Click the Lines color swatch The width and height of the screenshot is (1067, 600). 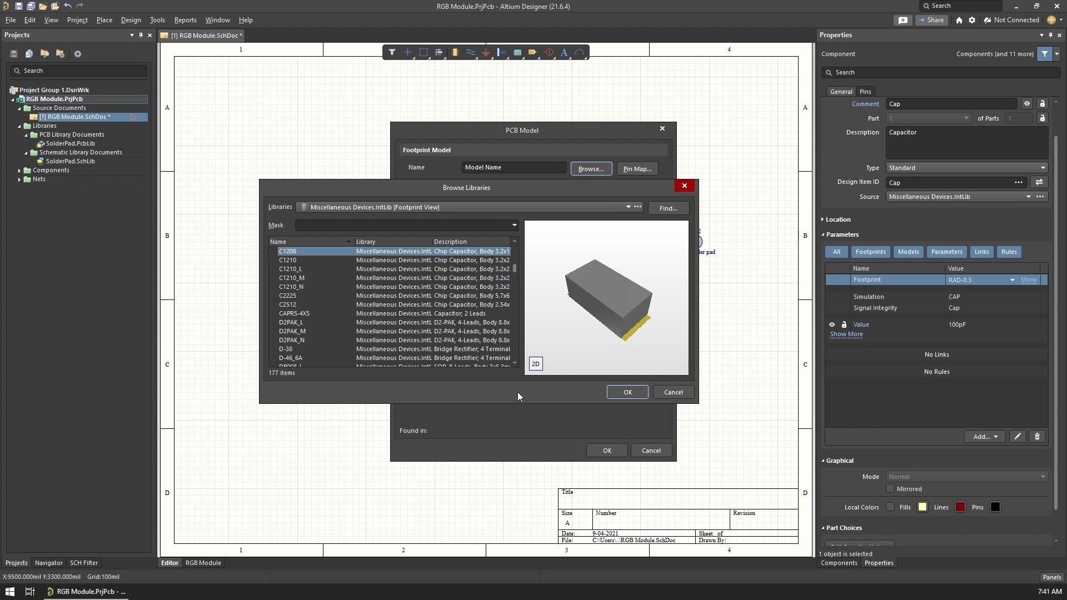960,507
